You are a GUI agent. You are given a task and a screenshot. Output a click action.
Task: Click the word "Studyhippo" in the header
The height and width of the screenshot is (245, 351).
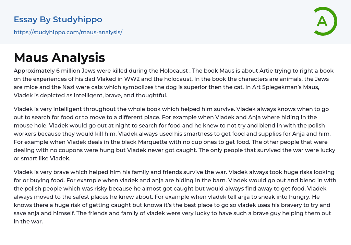click(x=77, y=20)
